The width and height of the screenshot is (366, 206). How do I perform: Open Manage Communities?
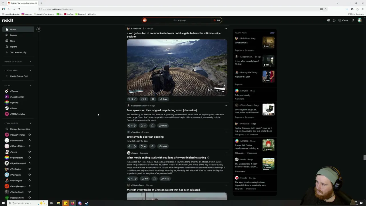18,129
